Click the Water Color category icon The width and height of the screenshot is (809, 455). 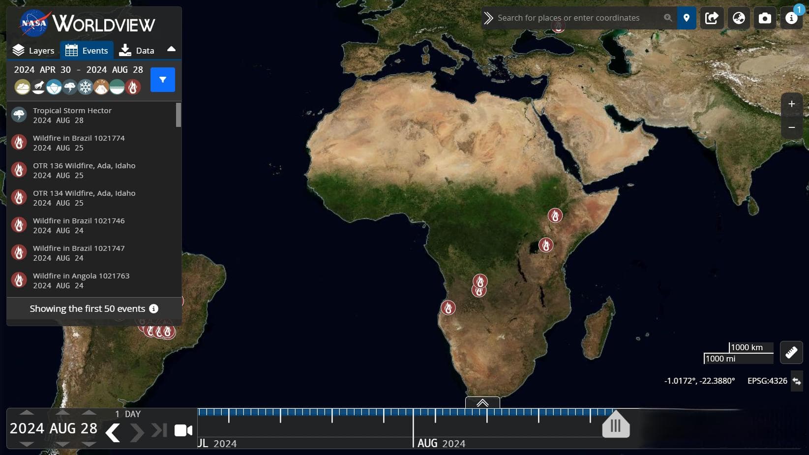coord(117,87)
